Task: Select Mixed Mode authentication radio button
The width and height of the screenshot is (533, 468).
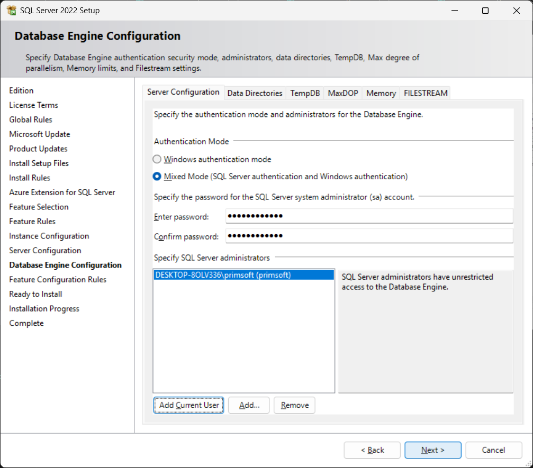Action: 157,177
